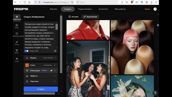
Task: Open the Редактировать menu
Action: [x=85, y=9]
